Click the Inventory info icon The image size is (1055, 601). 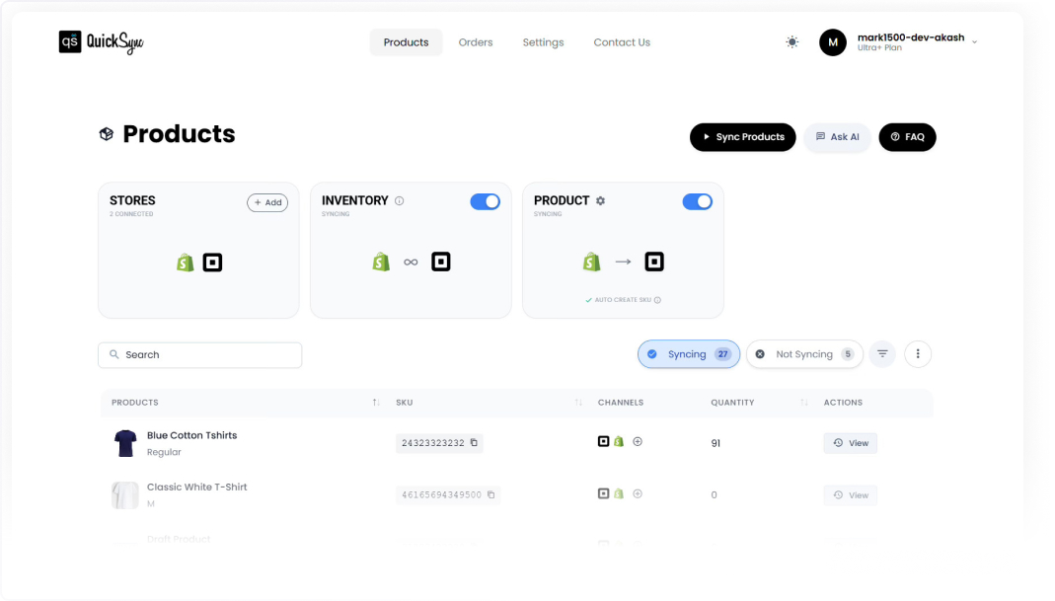[x=399, y=200]
